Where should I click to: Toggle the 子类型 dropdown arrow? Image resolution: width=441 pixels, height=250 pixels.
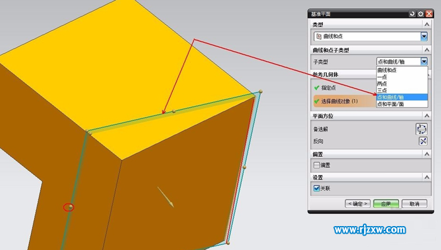click(424, 61)
